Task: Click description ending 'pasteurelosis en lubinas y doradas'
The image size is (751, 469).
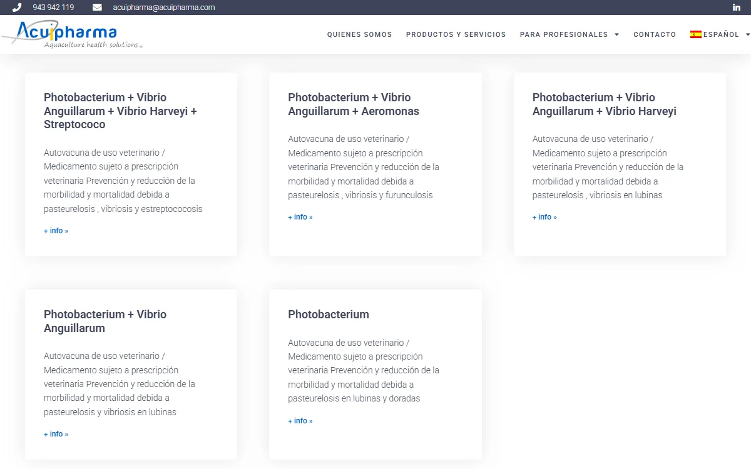Action: click(364, 371)
